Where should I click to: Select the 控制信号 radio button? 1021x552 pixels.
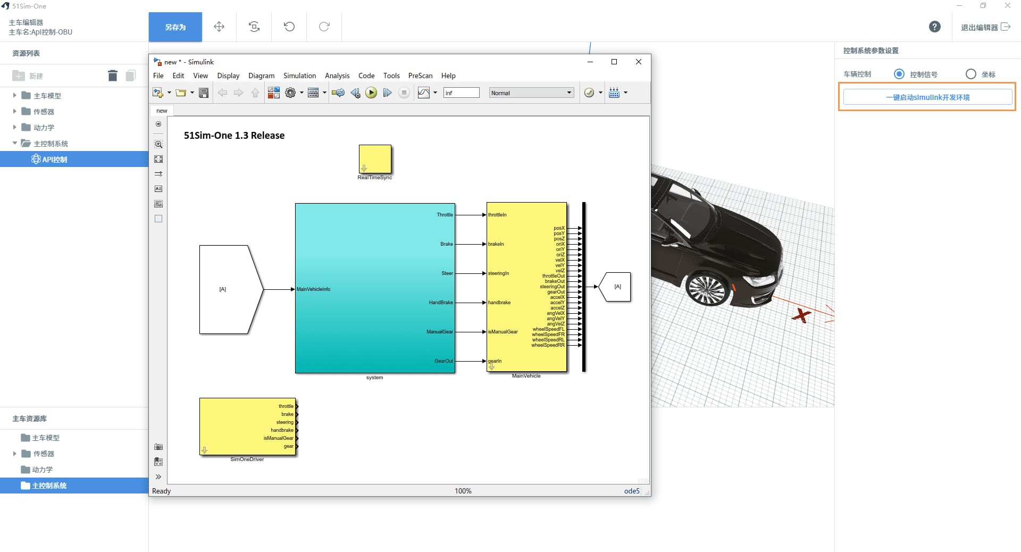tap(899, 74)
